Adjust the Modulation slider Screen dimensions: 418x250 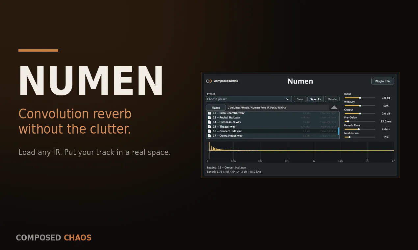click(x=360, y=137)
